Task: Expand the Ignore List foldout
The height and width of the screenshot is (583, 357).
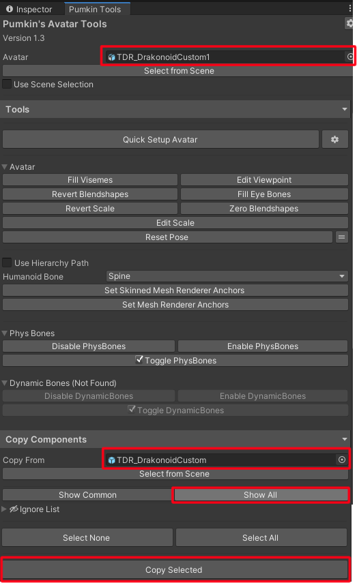Action: coord(4,509)
